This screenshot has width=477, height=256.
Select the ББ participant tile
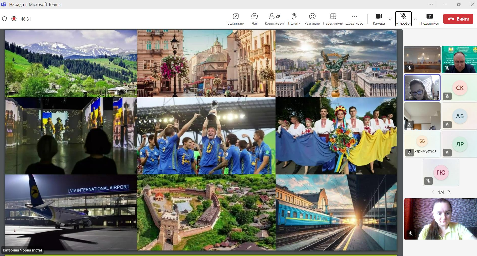coord(422,144)
